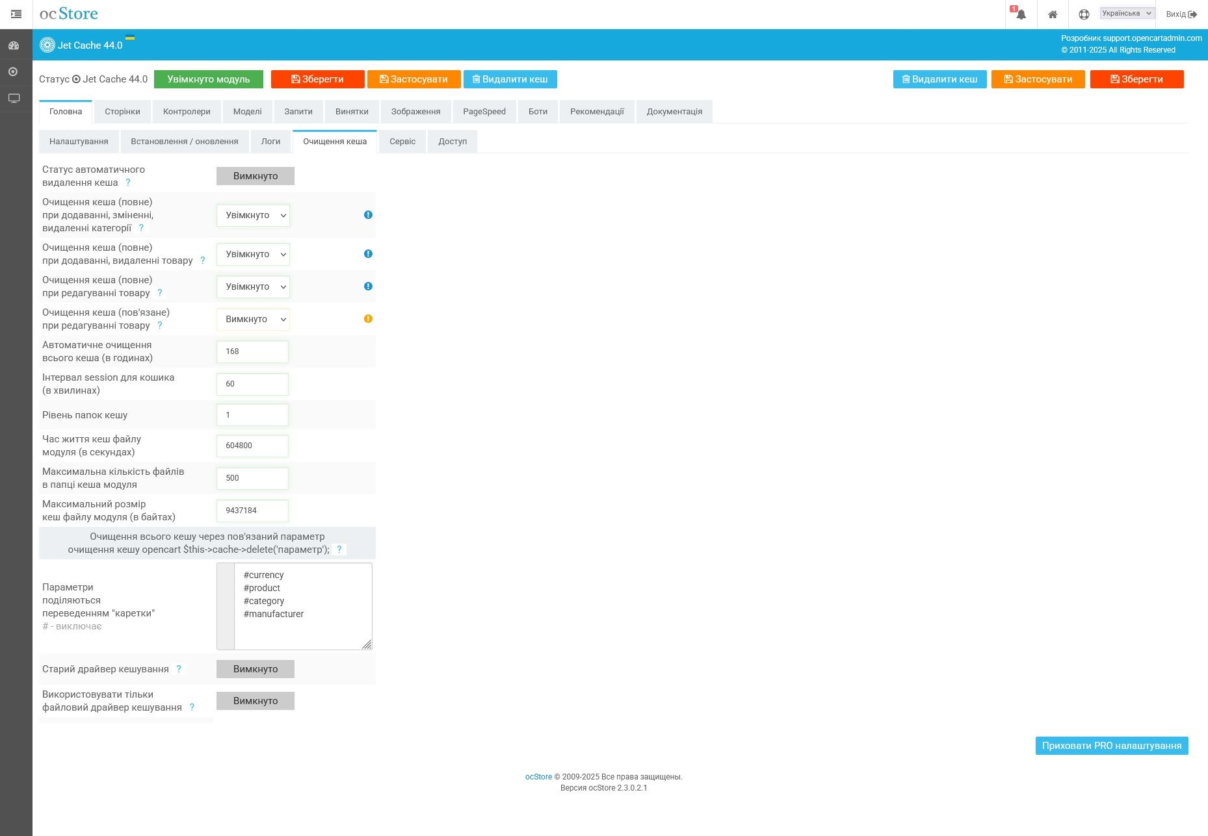Toggle the sidebar menu hamburger icon
1208x836 pixels.
[x=16, y=14]
